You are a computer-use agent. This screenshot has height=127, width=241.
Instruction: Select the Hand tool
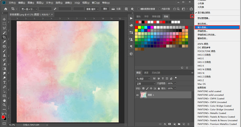coord(4,100)
